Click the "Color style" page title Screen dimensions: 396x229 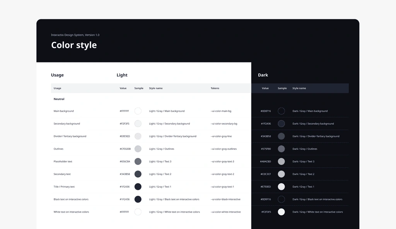coord(74,45)
